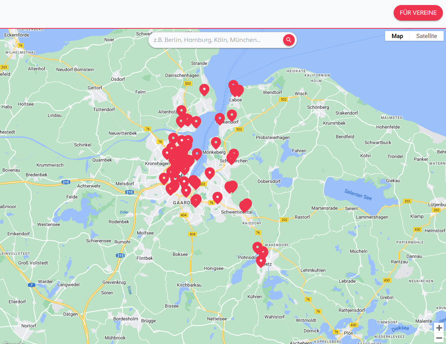Select the pin left of Mönkeberg
Screen dimensions: 446x344
(197, 154)
